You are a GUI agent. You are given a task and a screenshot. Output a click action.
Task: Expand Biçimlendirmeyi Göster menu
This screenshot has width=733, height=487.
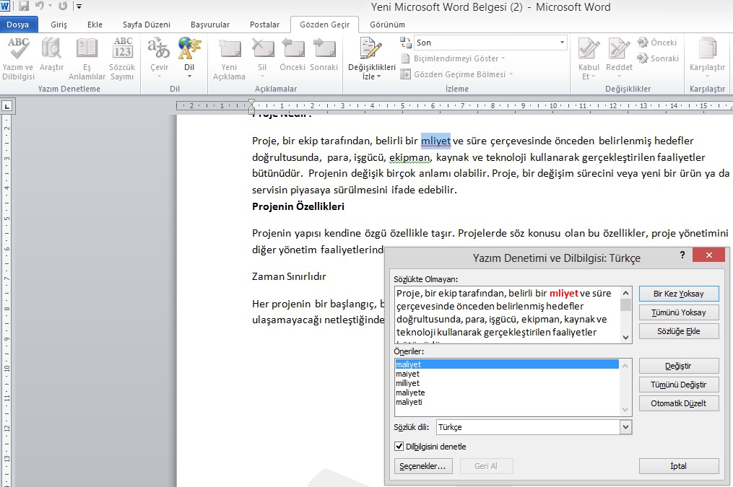(x=453, y=58)
